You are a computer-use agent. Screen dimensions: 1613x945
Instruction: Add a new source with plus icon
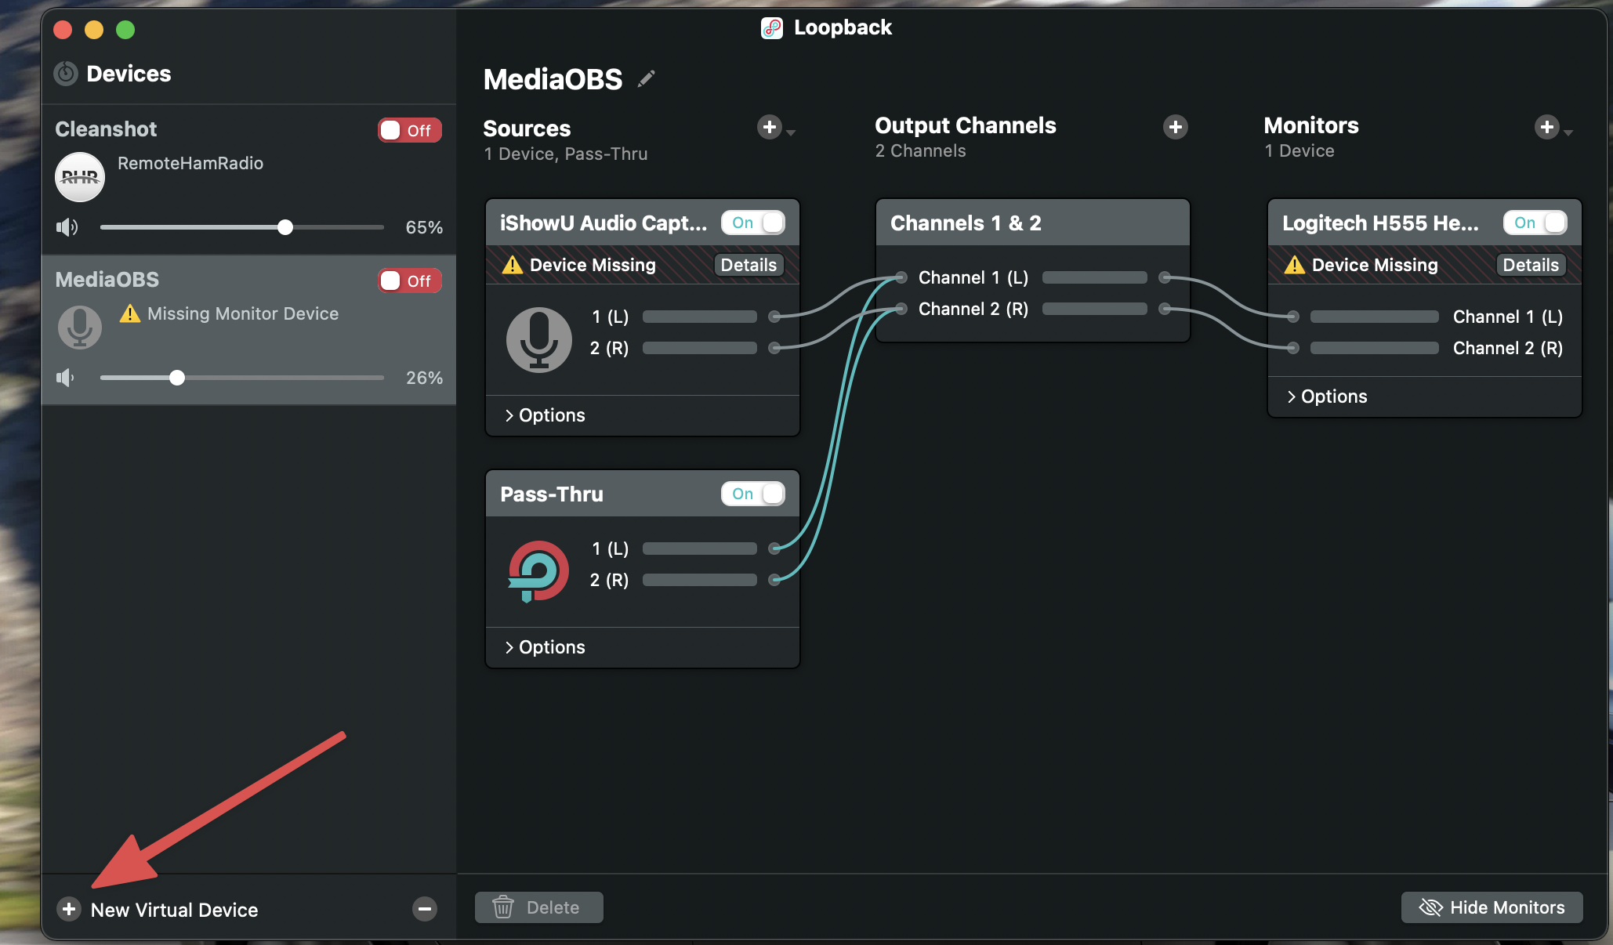point(770,127)
